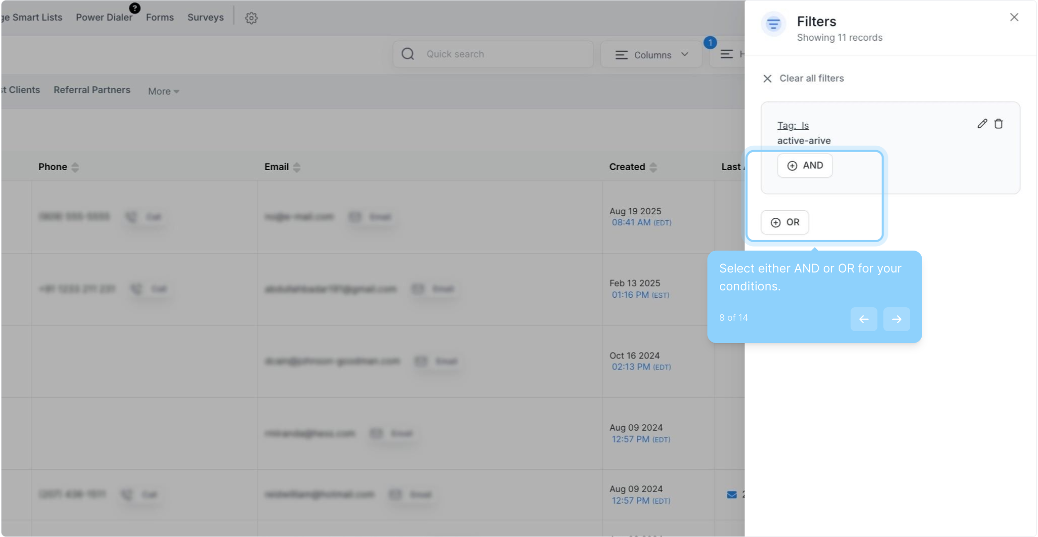This screenshot has width=1038, height=537.
Task: Expand the More tabs dropdown
Action: (164, 91)
